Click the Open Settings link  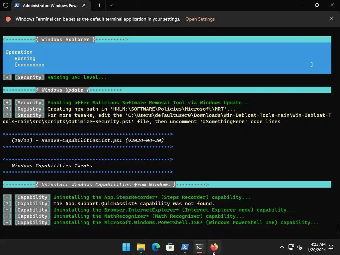tap(200, 19)
